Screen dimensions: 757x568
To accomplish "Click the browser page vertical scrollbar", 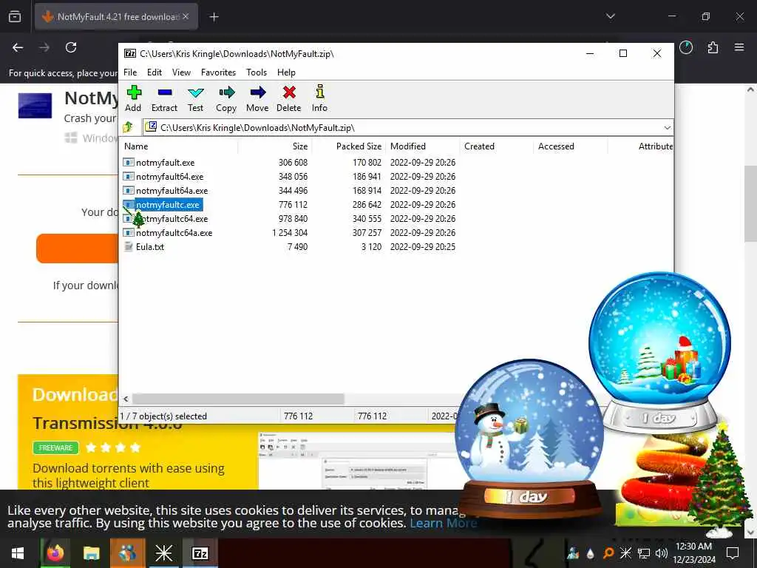I will [x=750, y=203].
